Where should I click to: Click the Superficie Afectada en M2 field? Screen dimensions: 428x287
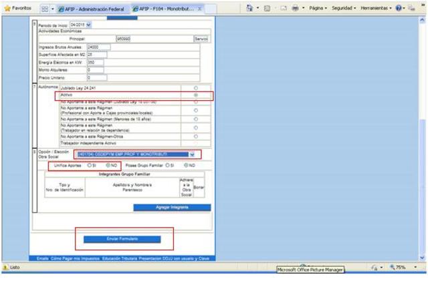(97, 55)
